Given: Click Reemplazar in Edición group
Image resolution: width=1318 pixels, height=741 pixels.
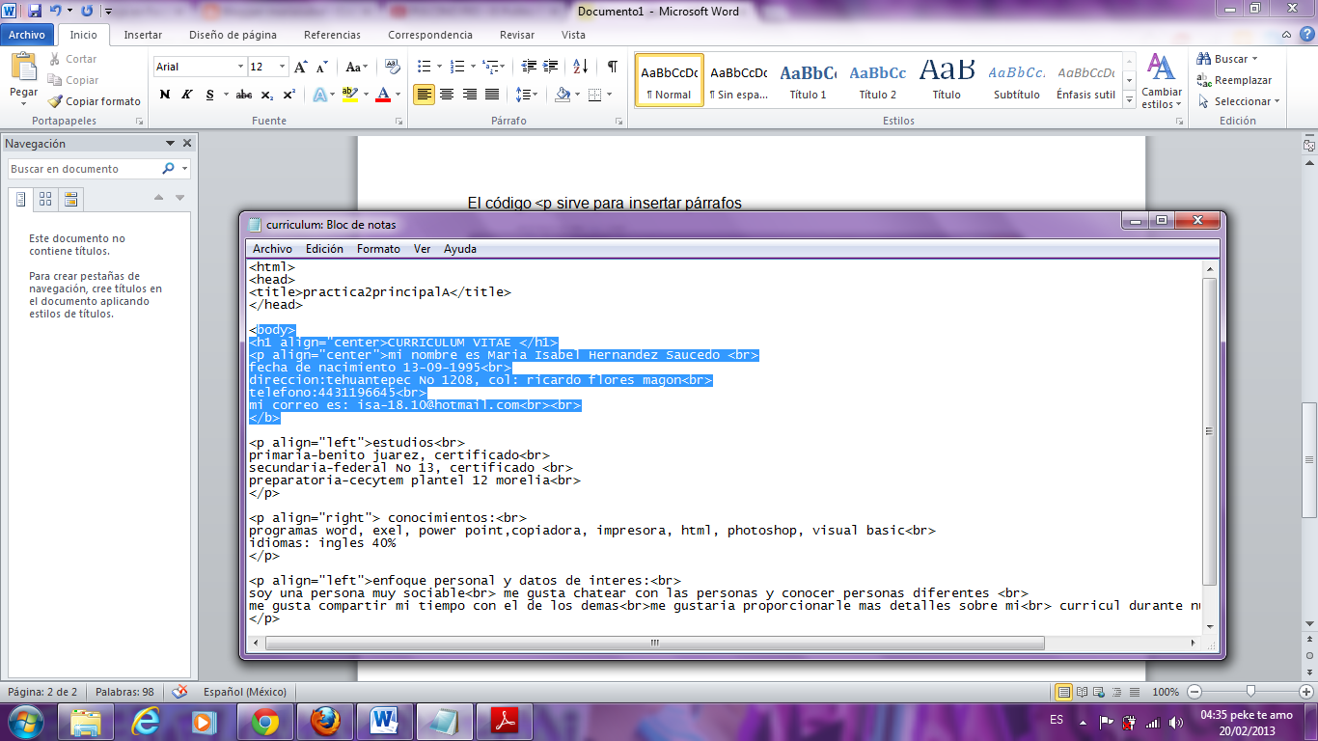Looking at the screenshot, I should click(x=1234, y=80).
